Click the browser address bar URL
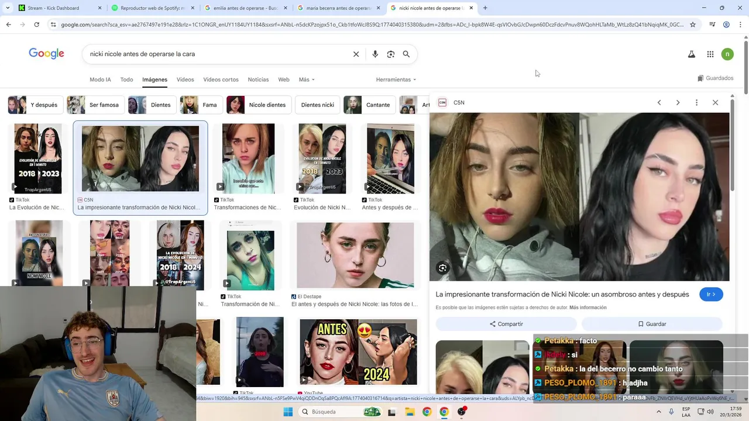The width and height of the screenshot is (749, 421). (x=372, y=25)
